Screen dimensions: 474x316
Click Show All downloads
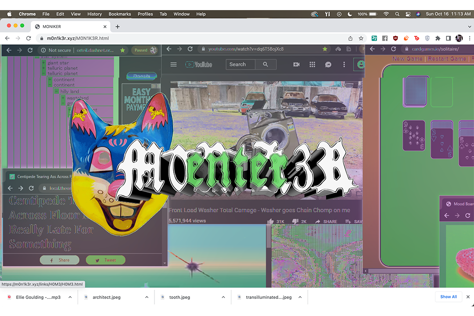pos(448,297)
